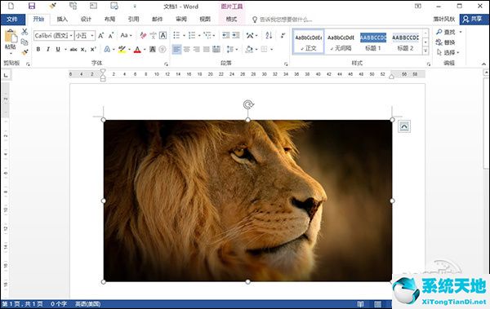Apply Text Effects icon

tap(107, 49)
